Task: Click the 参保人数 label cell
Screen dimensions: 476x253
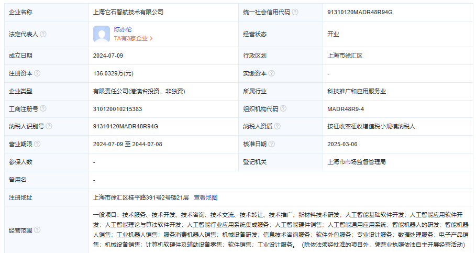Action: [x=47, y=162]
